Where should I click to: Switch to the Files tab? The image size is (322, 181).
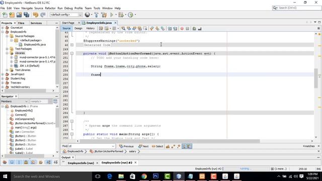pos(21,23)
